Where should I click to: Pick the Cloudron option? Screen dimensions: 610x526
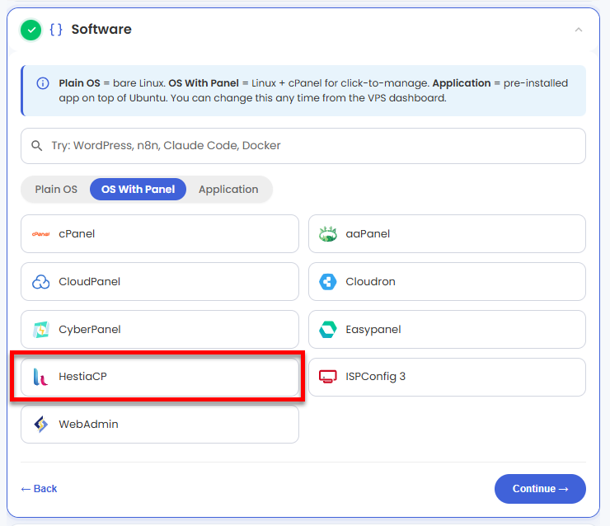447,282
